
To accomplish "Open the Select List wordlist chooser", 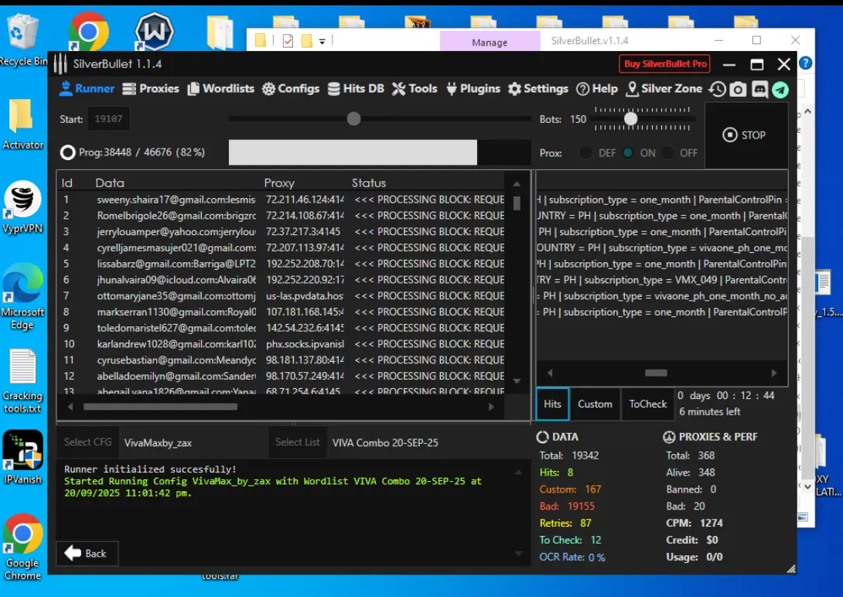I will point(297,442).
